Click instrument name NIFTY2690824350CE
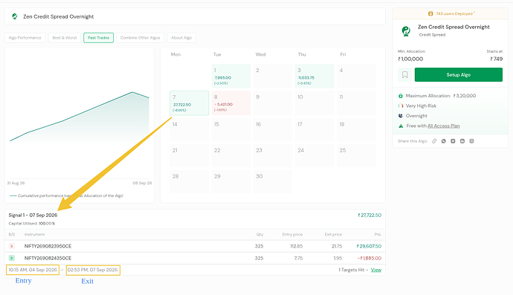 tap(48, 258)
